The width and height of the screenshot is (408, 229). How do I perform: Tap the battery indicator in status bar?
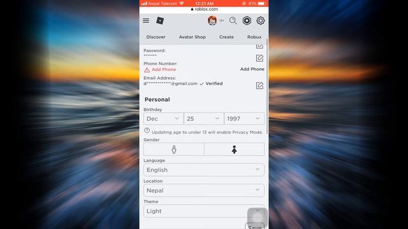pos(261,3)
